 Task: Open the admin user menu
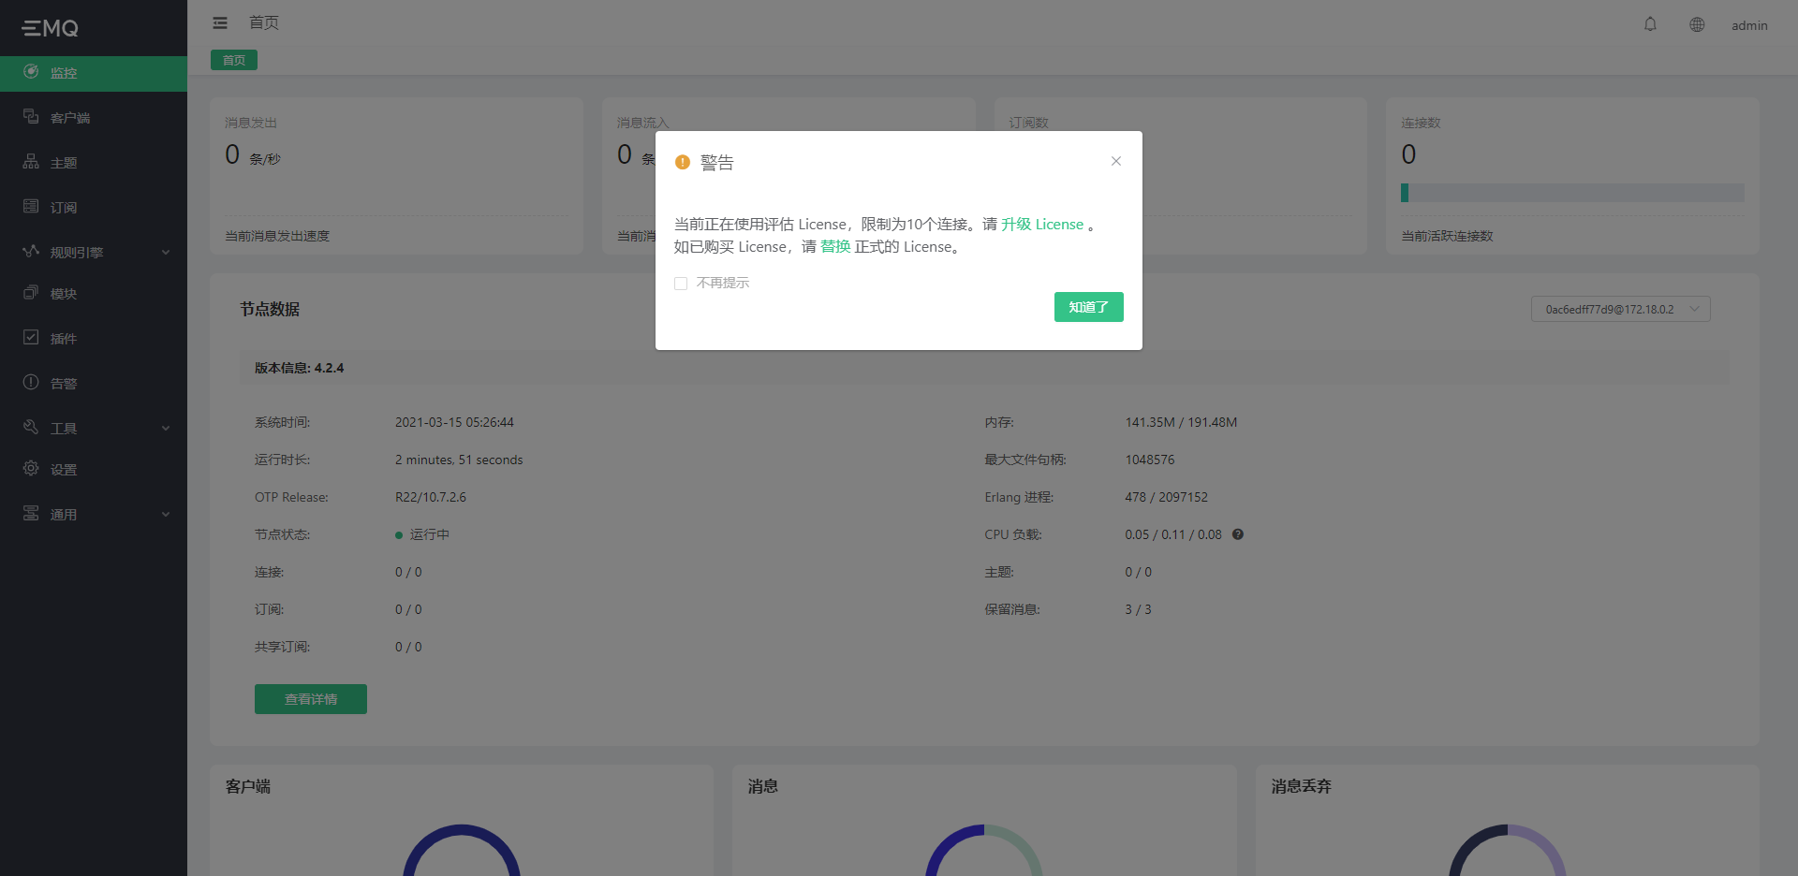pyautogui.click(x=1749, y=25)
